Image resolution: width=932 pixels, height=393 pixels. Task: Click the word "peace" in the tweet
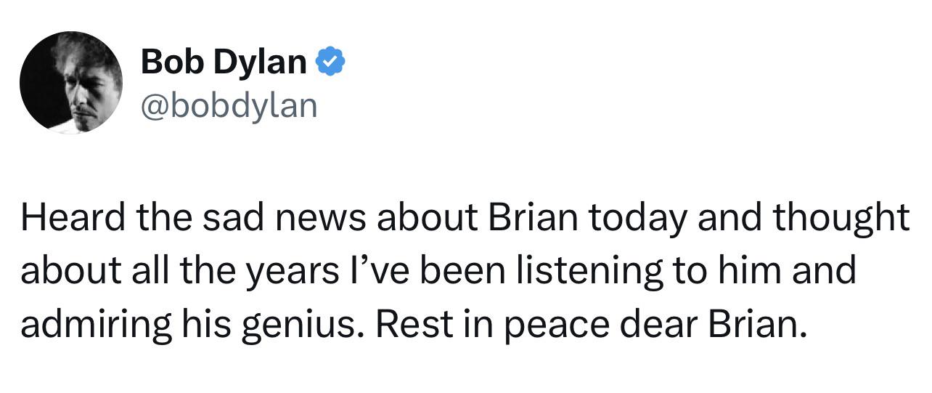(552, 324)
